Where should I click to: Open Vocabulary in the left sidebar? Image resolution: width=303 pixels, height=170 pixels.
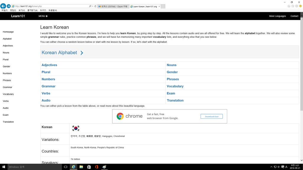8,94
